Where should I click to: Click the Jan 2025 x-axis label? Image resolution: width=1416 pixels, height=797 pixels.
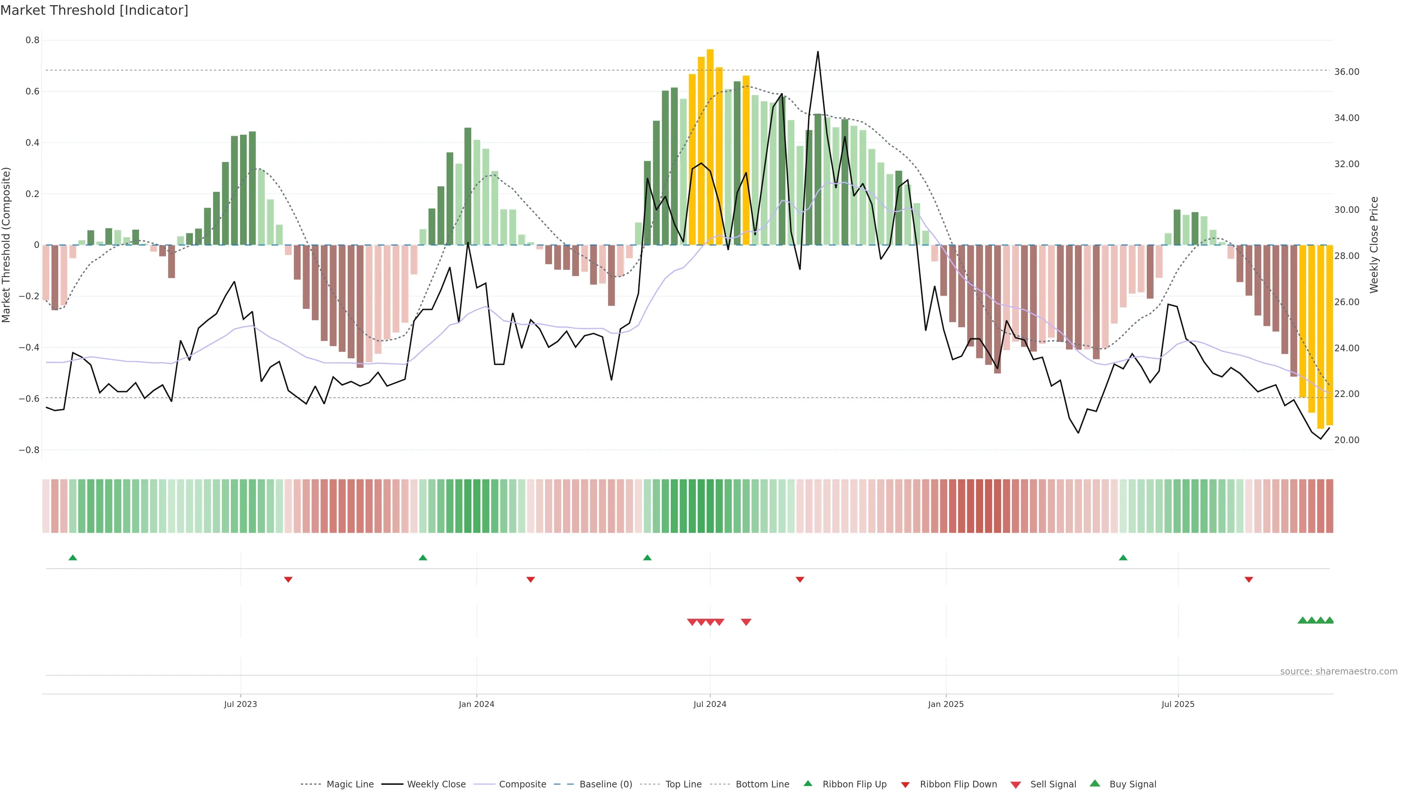[x=945, y=704]
